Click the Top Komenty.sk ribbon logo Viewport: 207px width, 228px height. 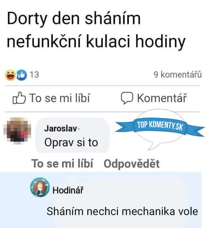coord(160,126)
